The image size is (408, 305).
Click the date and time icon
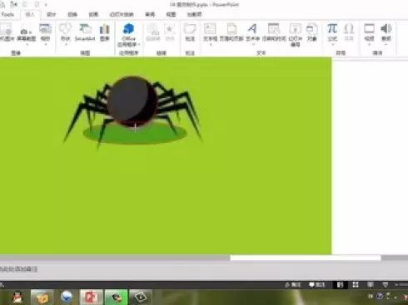point(274,32)
